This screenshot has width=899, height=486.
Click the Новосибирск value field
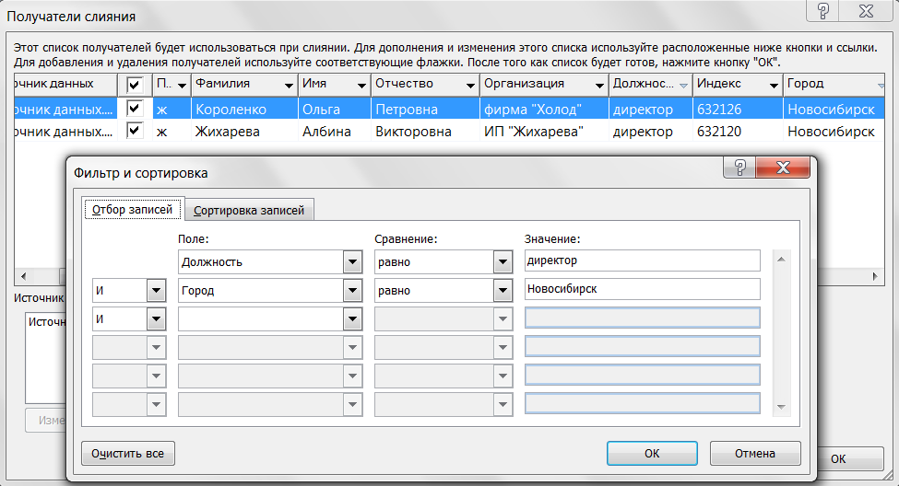(642, 289)
